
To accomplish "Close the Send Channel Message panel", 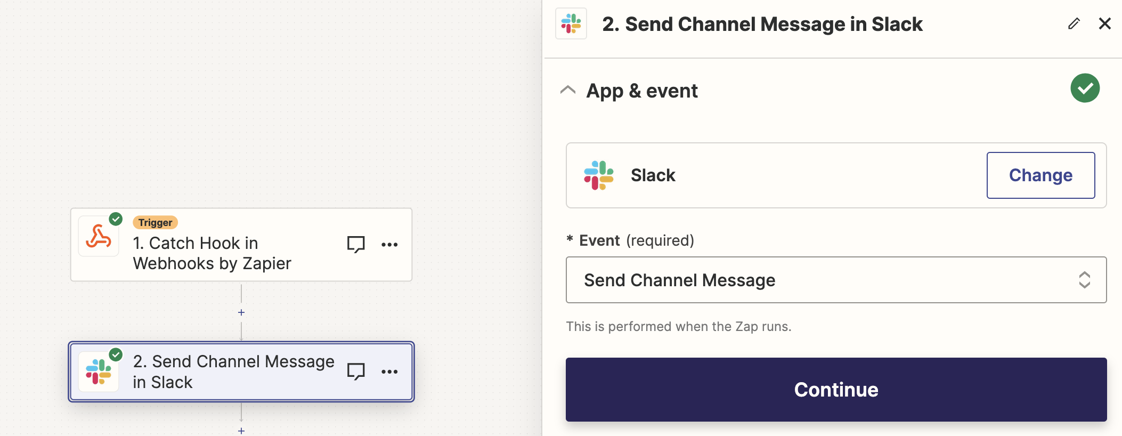I will [x=1105, y=23].
